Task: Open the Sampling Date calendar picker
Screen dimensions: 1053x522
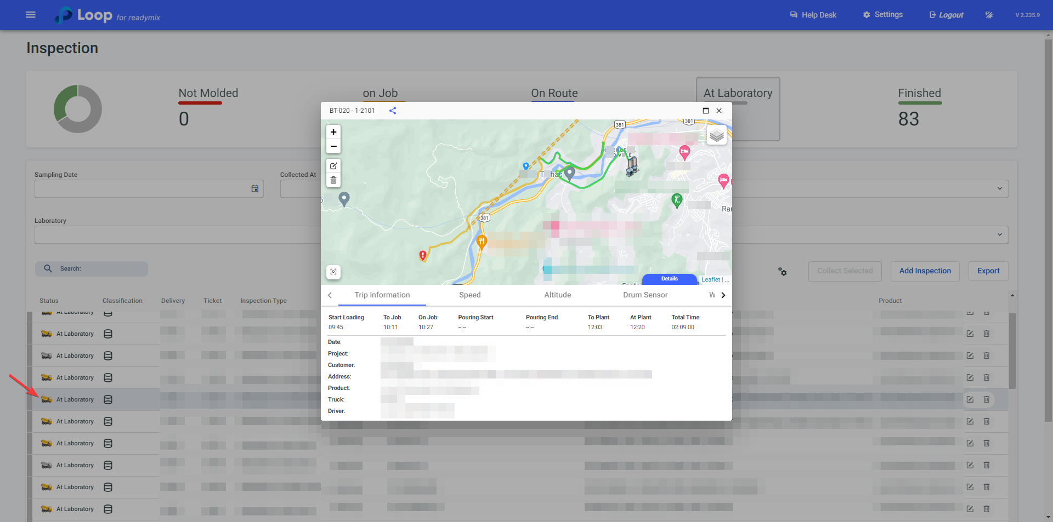Action: click(x=255, y=189)
